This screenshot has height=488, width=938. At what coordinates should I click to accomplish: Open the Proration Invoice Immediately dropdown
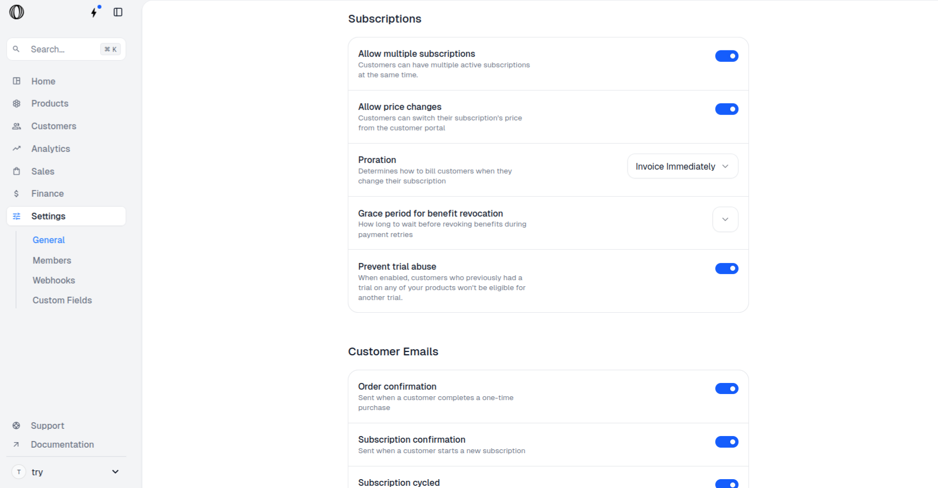682,166
